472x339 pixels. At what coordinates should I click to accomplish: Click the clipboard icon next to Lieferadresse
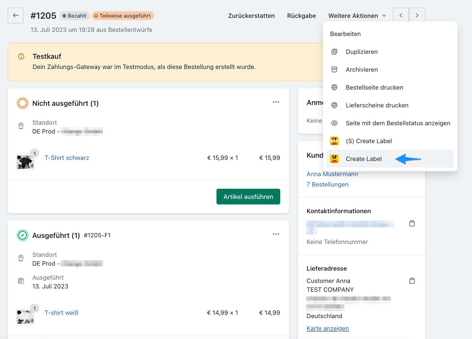pyautogui.click(x=412, y=281)
